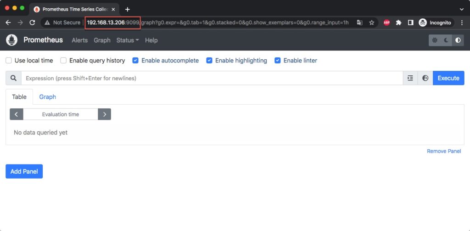
Task: Click the Prometheus flame logo icon
Action: click(11, 40)
